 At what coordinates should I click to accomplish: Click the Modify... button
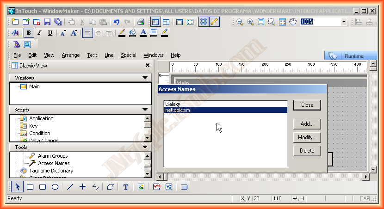[307, 137]
